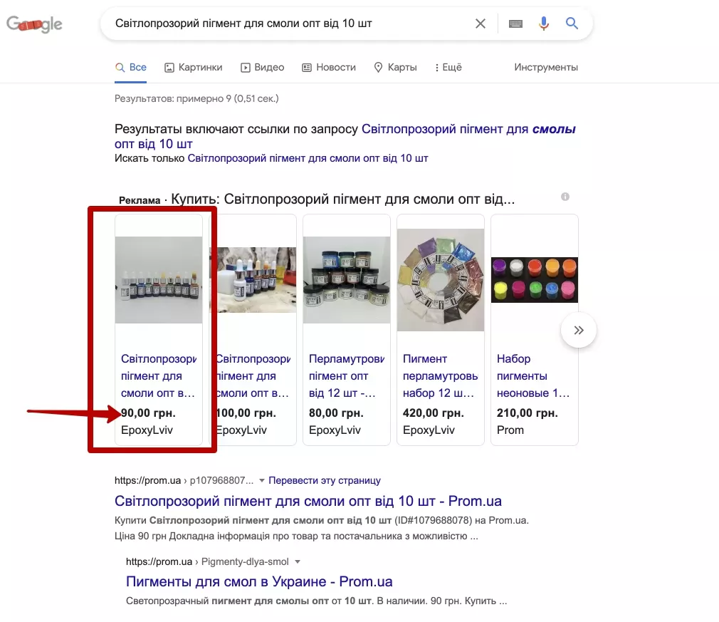Go to the Google logo home
719x622 pixels.
[34, 24]
